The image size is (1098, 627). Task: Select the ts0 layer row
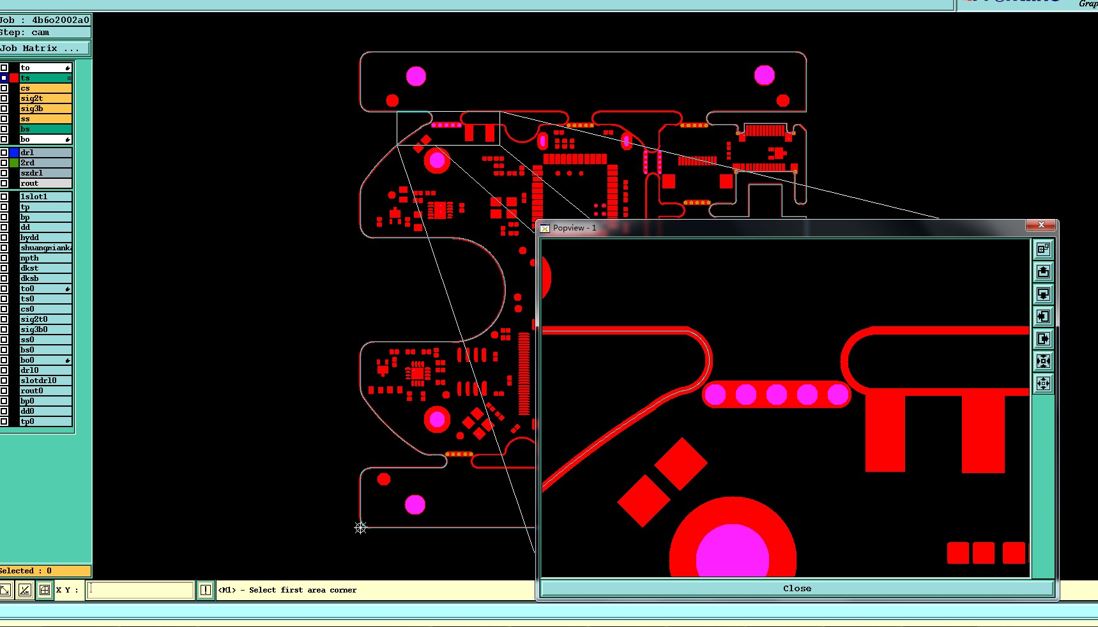(45, 299)
